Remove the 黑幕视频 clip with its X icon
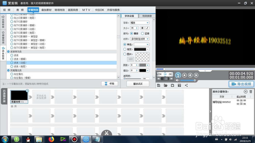The image size is (255, 143). [27, 91]
